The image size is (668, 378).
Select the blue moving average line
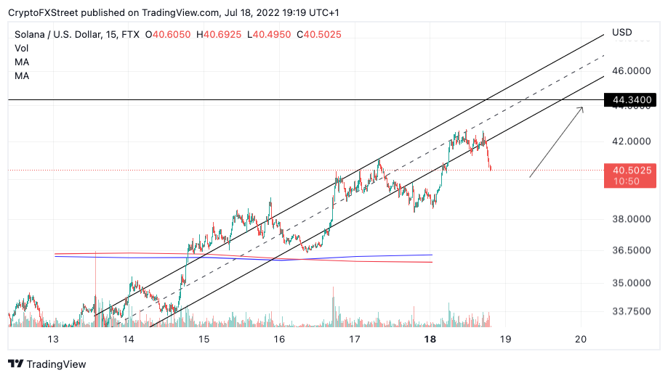pyautogui.click(x=244, y=258)
